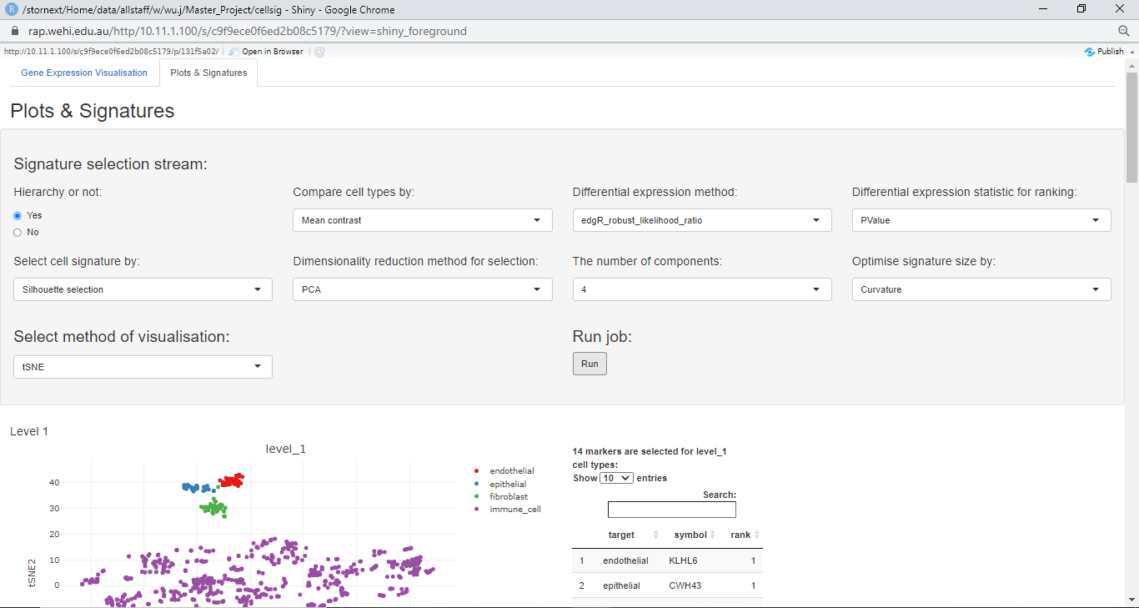Click the zoom magnifier icon in address bar

1123,30
